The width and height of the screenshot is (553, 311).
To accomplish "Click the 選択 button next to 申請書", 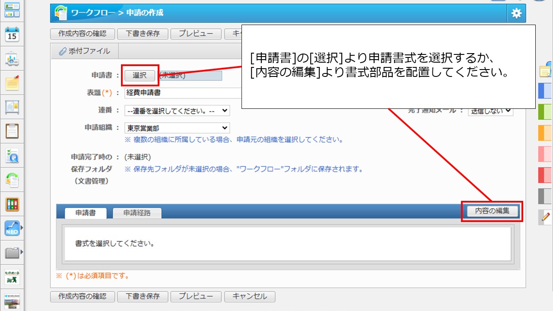I will click(x=140, y=75).
